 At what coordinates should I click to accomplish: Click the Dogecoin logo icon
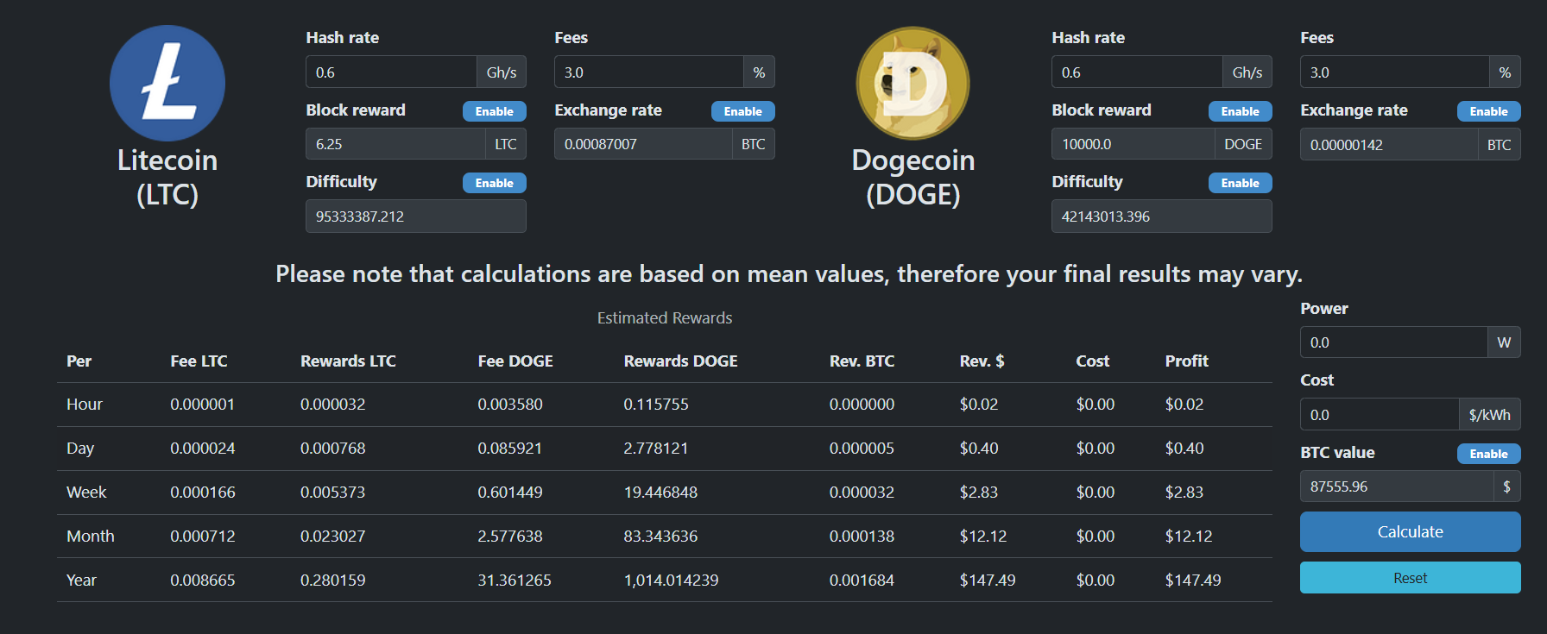coord(912,83)
